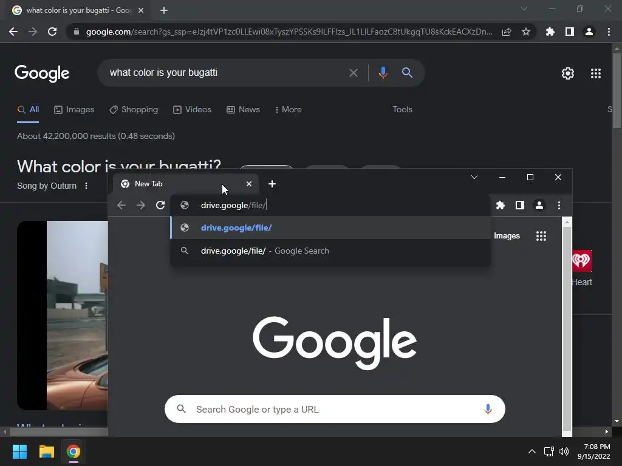Click 'Search Google or type a URL' box
The image size is (622, 466).
click(x=335, y=410)
